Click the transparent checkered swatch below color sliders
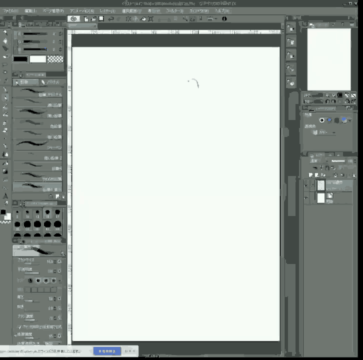363x360 pixels. coord(55,59)
